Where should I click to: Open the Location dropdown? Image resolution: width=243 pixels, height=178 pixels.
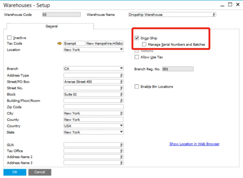121,50
